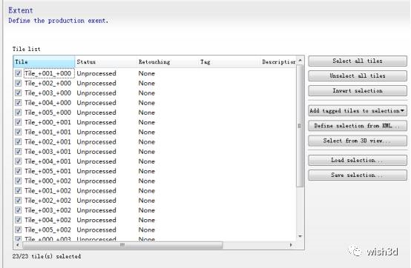Viewport: 411px width, 268px height.
Task: Toggle the Tile_+004_+000 checkbox
Action: click(18, 103)
